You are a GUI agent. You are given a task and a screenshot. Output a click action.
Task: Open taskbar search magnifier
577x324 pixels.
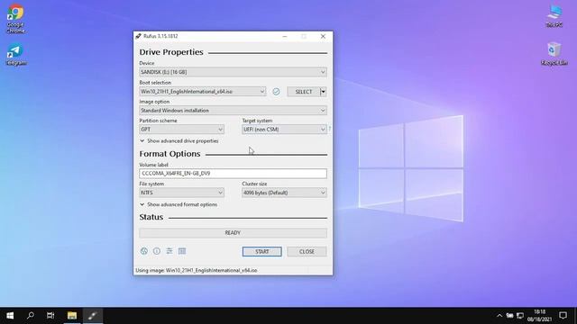coord(31,316)
